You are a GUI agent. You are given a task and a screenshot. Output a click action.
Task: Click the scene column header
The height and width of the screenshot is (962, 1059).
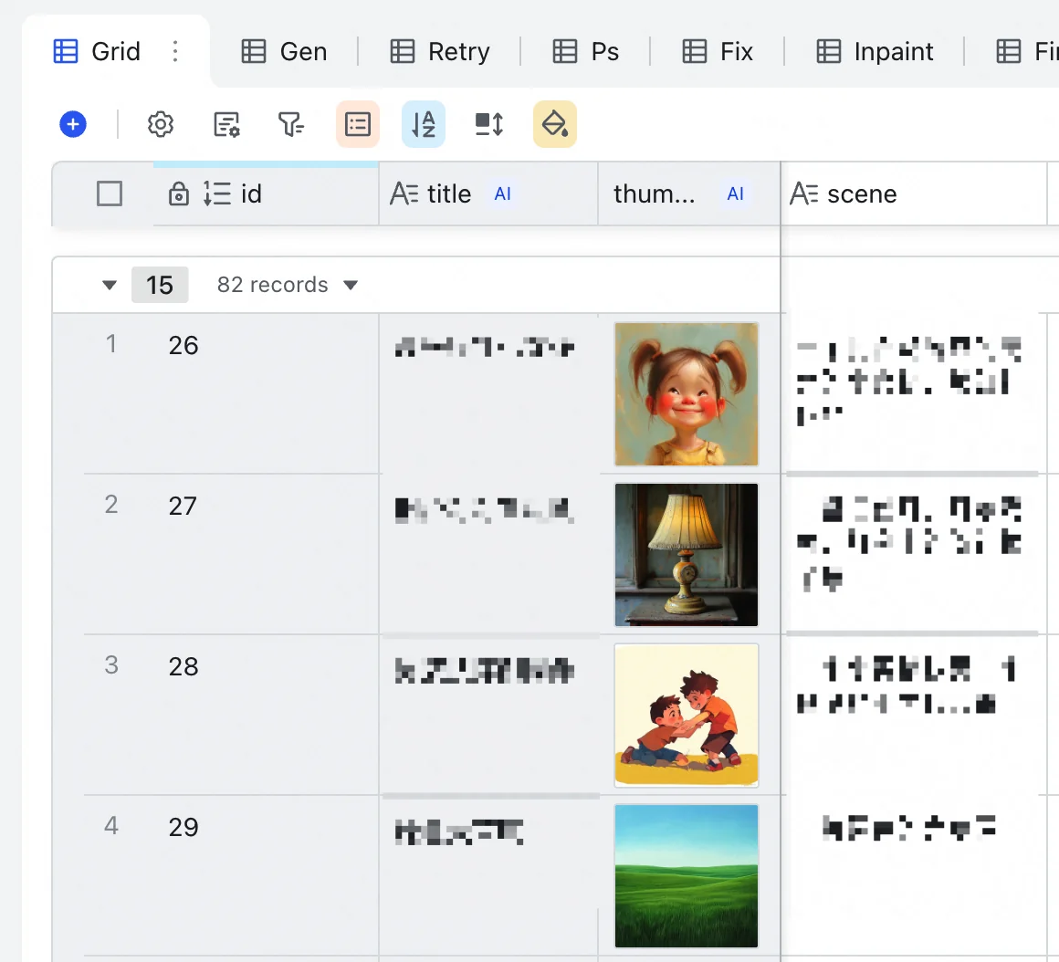pos(861,193)
